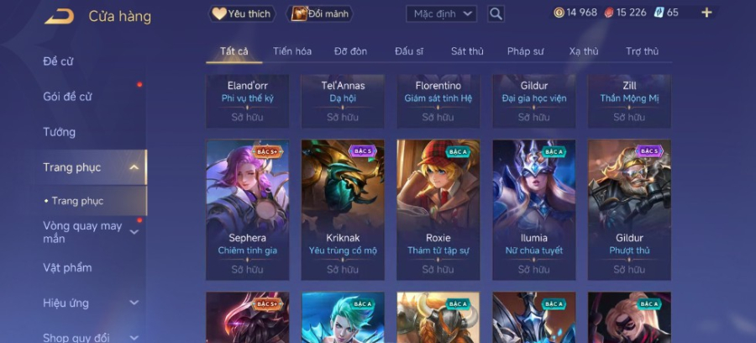Open the search magnifier icon
This screenshot has height=343, width=756.
tap(496, 14)
